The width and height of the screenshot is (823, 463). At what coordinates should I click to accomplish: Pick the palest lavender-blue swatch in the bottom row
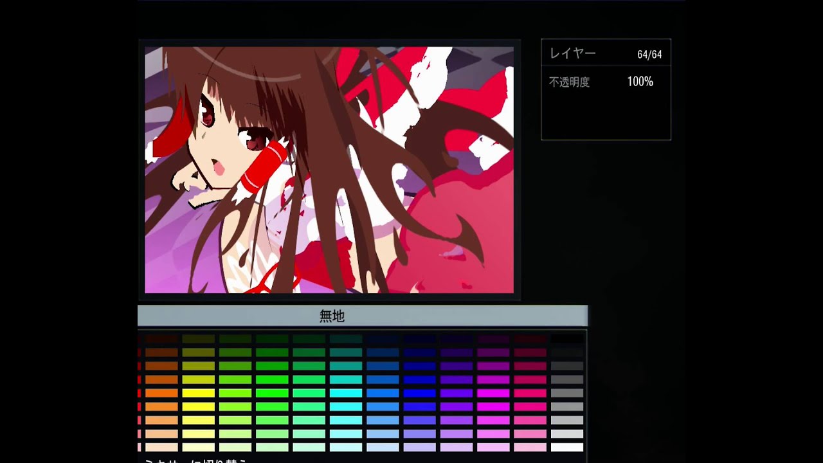[x=420, y=447]
